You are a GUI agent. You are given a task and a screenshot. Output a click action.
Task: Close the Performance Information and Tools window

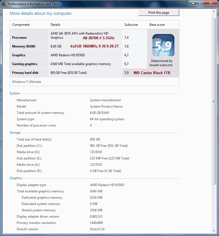pyautogui.click(x=210, y=3)
